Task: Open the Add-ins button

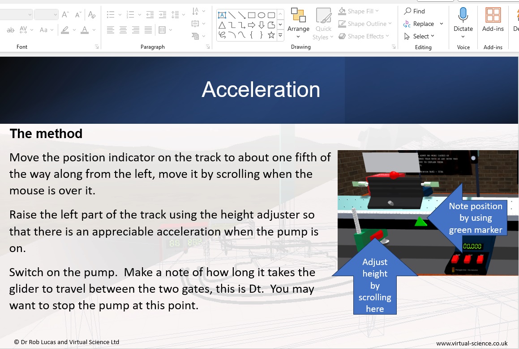Action: [493, 20]
